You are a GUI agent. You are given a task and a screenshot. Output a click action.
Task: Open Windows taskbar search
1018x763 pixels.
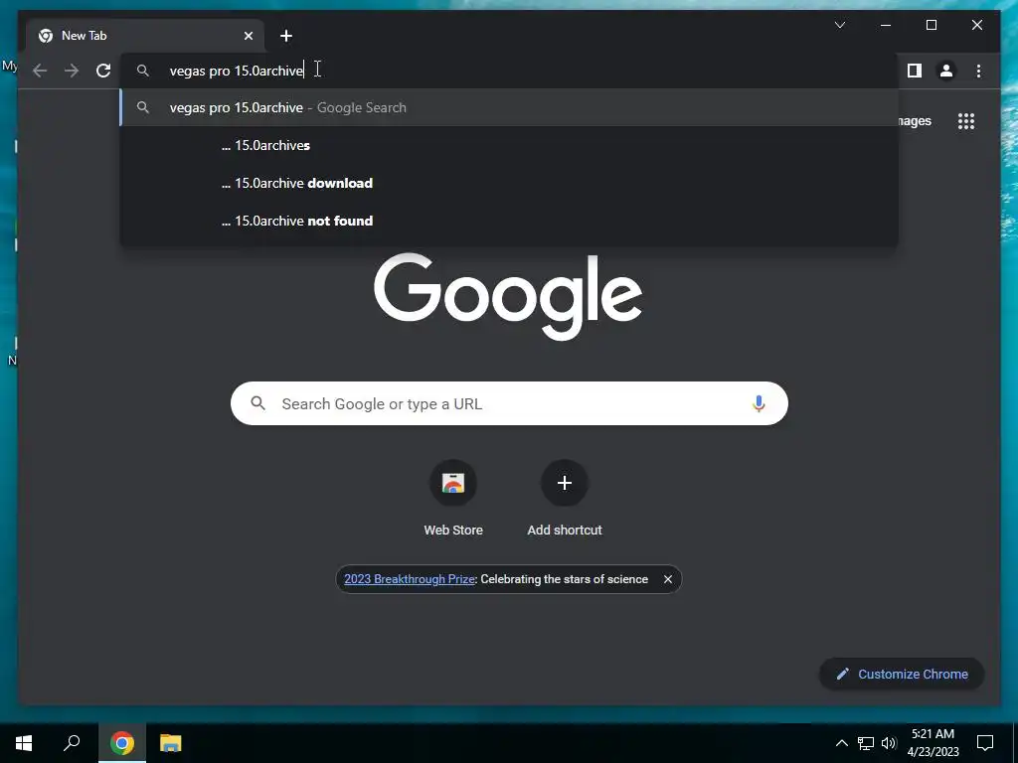coord(72,743)
